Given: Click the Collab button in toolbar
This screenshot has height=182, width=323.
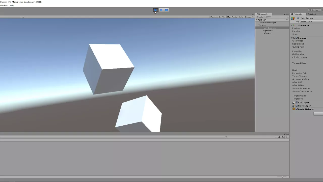Looking at the screenshot, I should tap(315, 10).
